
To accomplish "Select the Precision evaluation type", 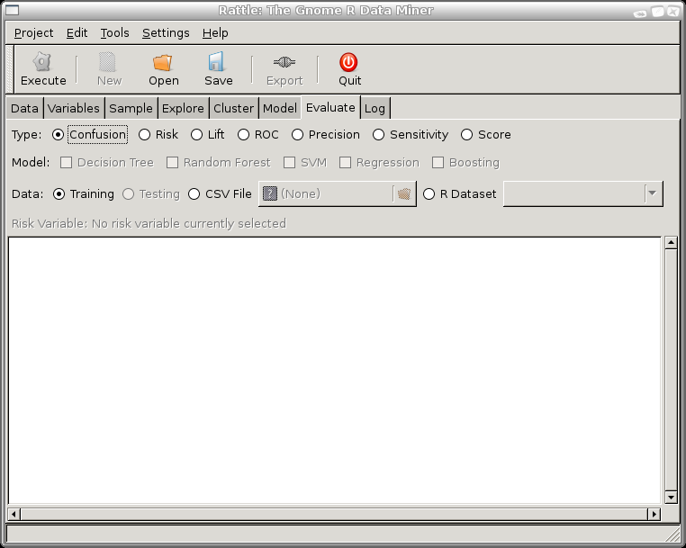I will click(x=297, y=134).
